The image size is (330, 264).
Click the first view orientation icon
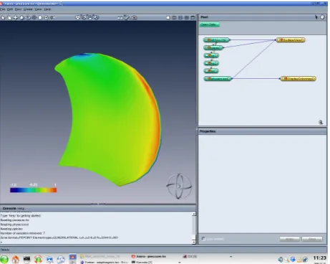pos(78,17)
